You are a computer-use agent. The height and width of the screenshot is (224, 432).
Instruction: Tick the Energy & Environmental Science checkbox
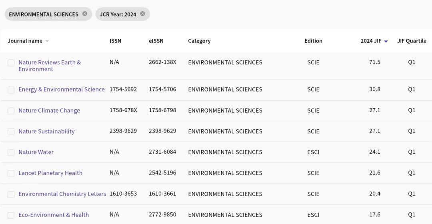[11, 90]
